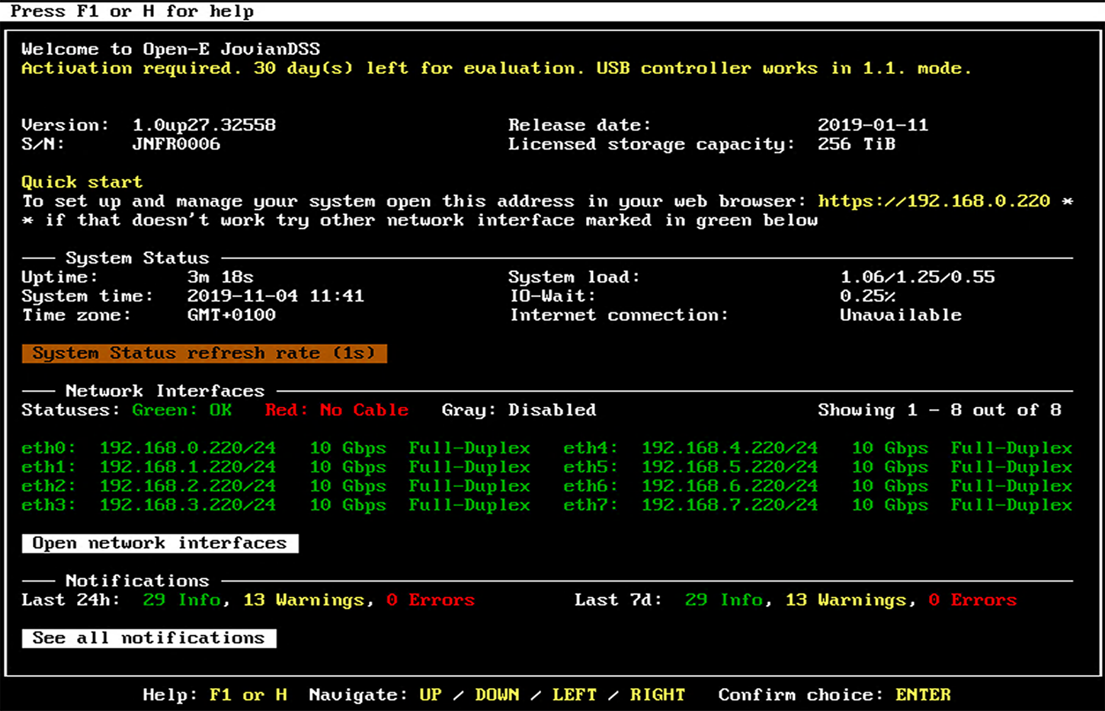This screenshot has width=1105, height=711.
Task: Select IP address 192.168.0.220/24
Action: pos(187,448)
